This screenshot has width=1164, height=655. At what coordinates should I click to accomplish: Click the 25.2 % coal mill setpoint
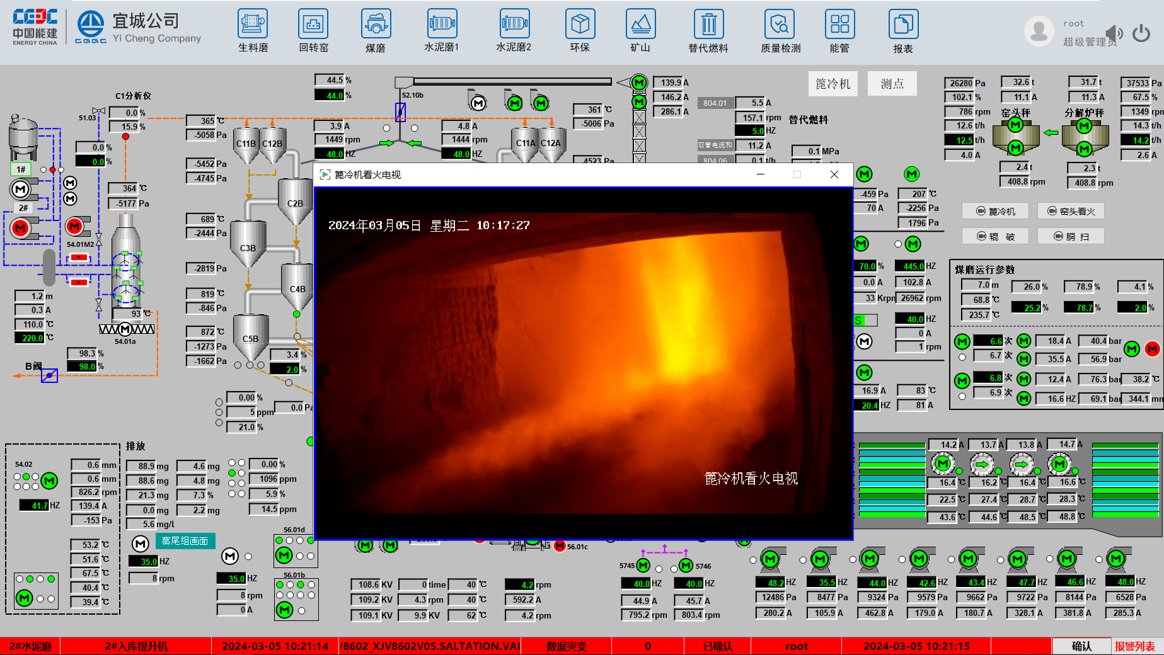(1027, 307)
